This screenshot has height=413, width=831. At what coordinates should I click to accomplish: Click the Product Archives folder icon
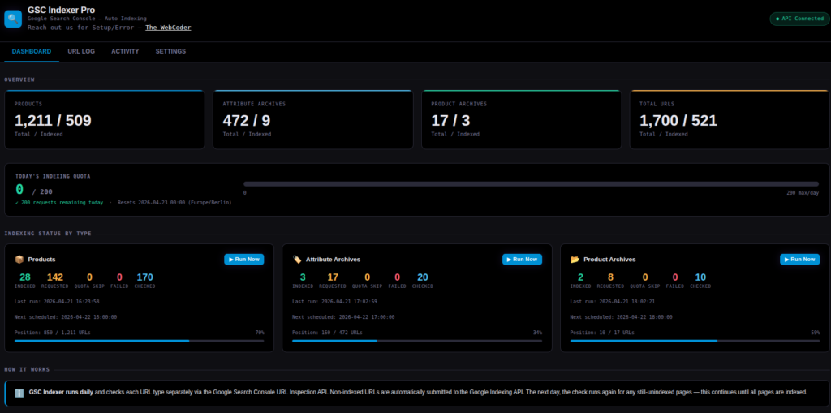(575, 260)
